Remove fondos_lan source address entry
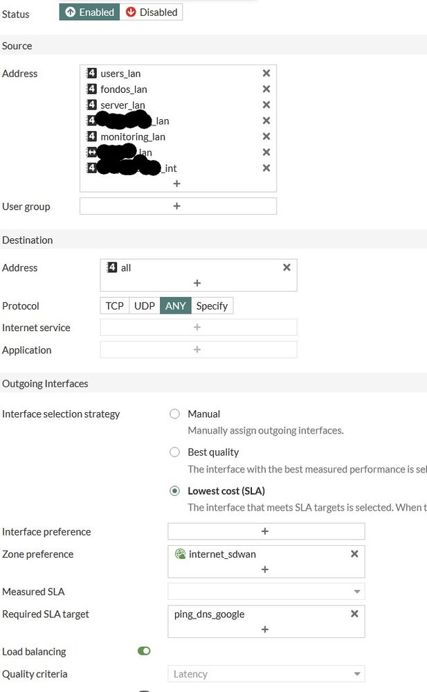 (x=266, y=89)
